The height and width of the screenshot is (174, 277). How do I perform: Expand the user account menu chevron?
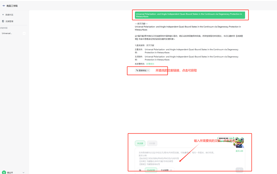(x=23, y=172)
